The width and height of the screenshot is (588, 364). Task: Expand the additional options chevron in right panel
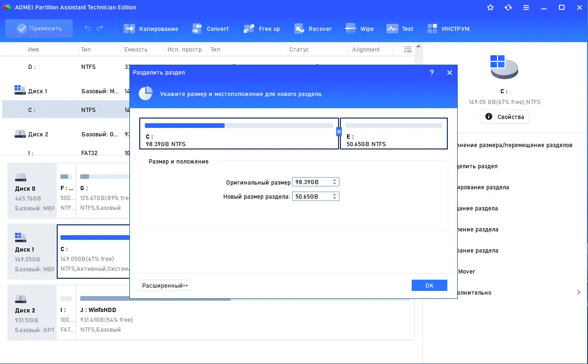coord(579,292)
